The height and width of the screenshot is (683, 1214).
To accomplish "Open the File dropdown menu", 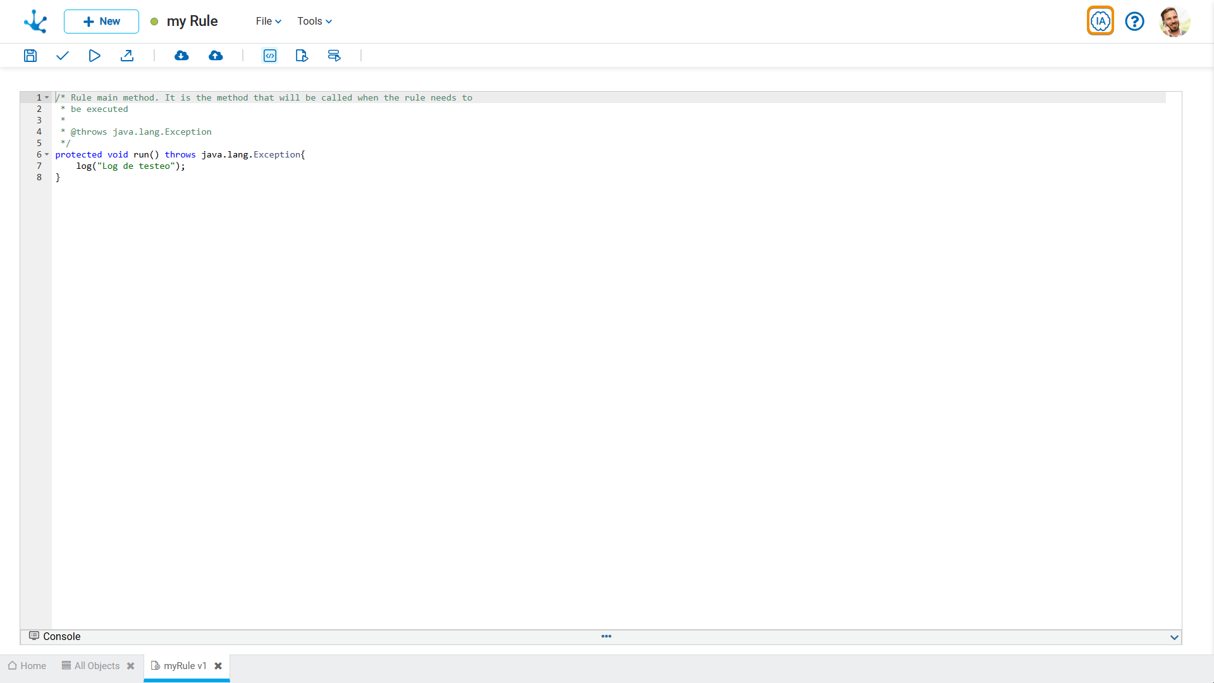I will pos(266,21).
